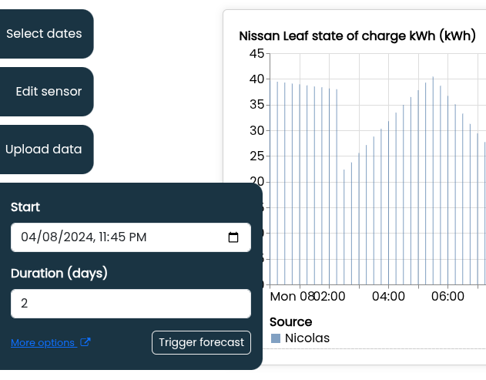Click the 04:00 x-axis tick label

(388, 297)
